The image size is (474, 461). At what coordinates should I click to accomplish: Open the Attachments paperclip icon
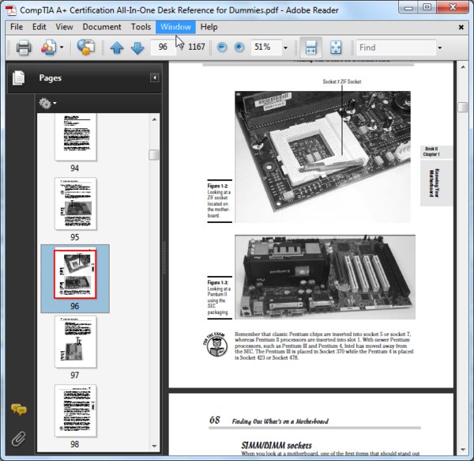18,439
